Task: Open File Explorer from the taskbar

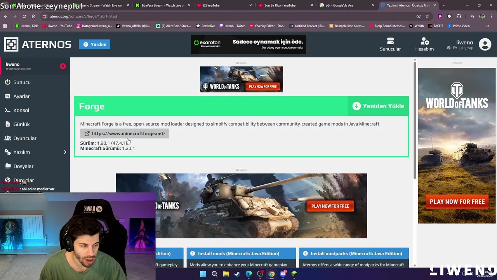Action: [x=226, y=274]
